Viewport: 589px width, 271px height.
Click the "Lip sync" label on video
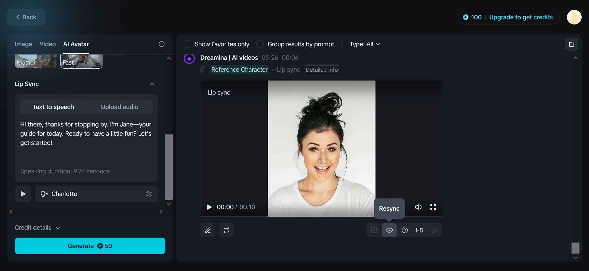tap(219, 92)
